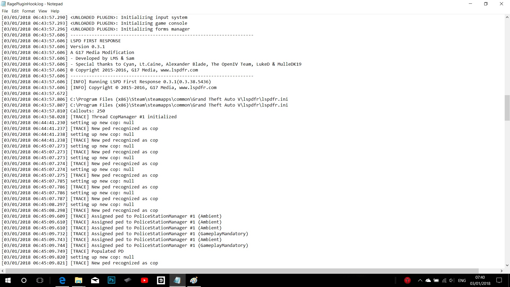Open the File menu
This screenshot has width=510, height=287.
5,11
